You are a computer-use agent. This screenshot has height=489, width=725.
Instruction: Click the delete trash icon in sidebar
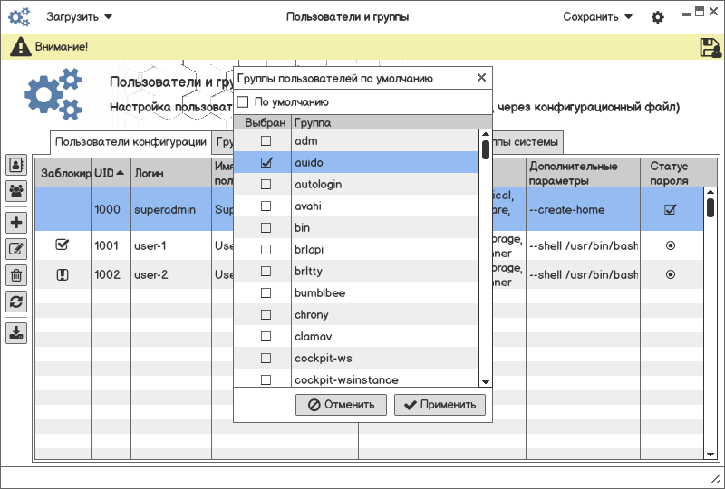pyautogui.click(x=16, y=275)
